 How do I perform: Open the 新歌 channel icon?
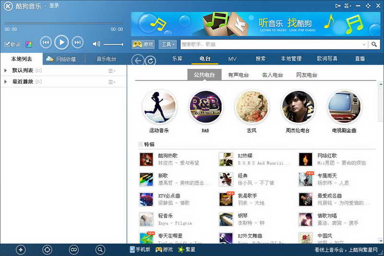(x=146, y=179)
